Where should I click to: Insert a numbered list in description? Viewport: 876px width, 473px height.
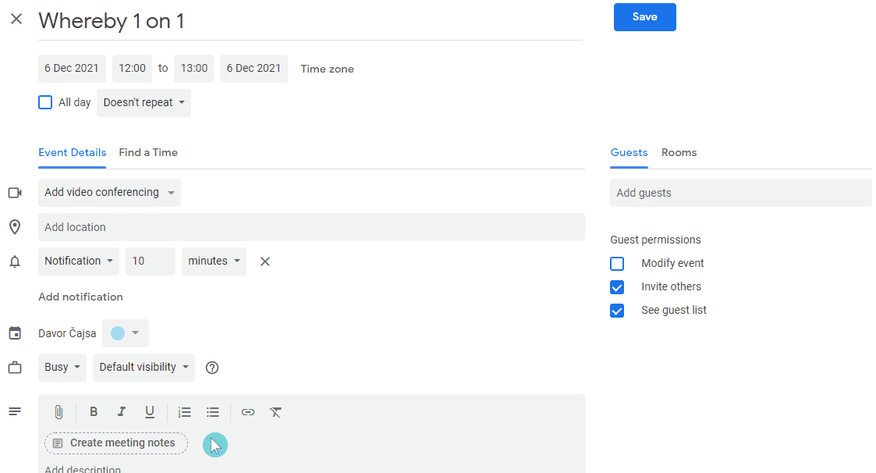(185, 412)
